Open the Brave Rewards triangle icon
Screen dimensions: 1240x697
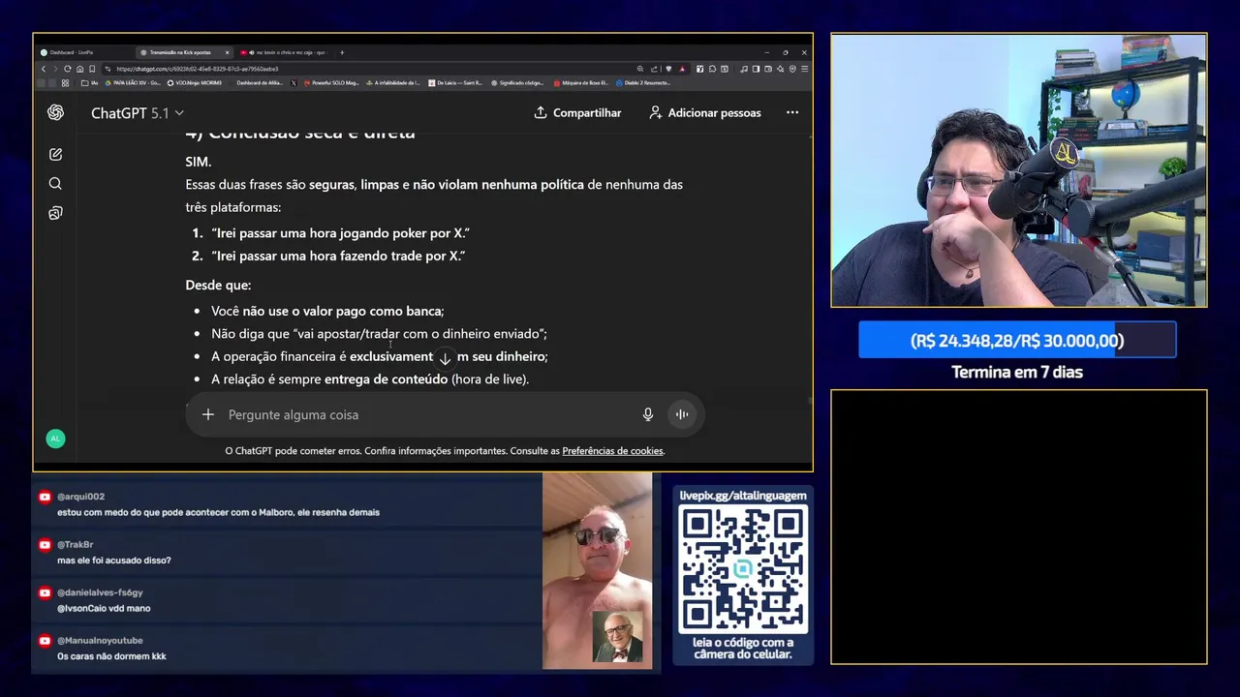(682, 69)
